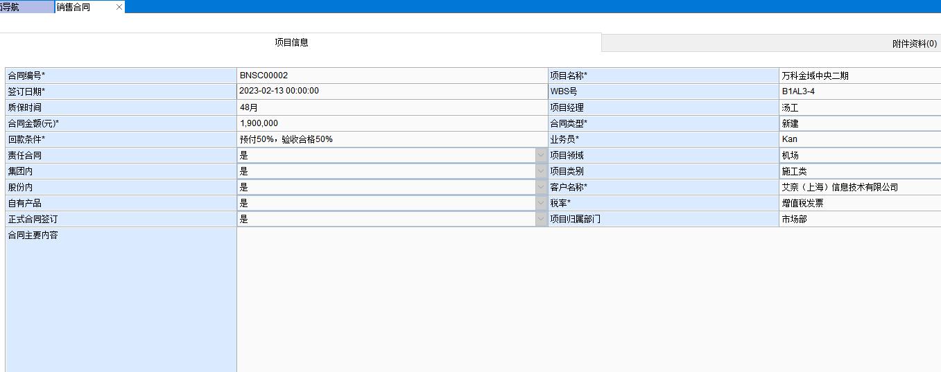Viewport: 941px width, 372px height.
Task: Open the 股份内 dropdown list
Action: 541,187
